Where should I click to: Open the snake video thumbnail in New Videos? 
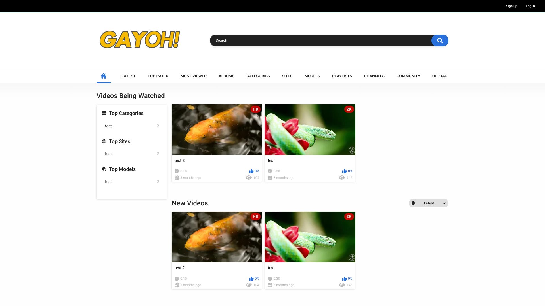(x=310, y=237)
